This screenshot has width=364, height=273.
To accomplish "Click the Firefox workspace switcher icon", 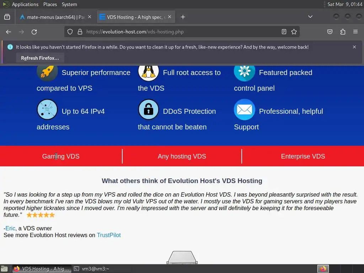I will [323, 269].
